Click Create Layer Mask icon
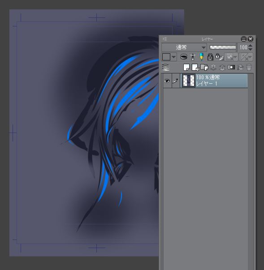The image size is (264, 270). tap(231, 67)
